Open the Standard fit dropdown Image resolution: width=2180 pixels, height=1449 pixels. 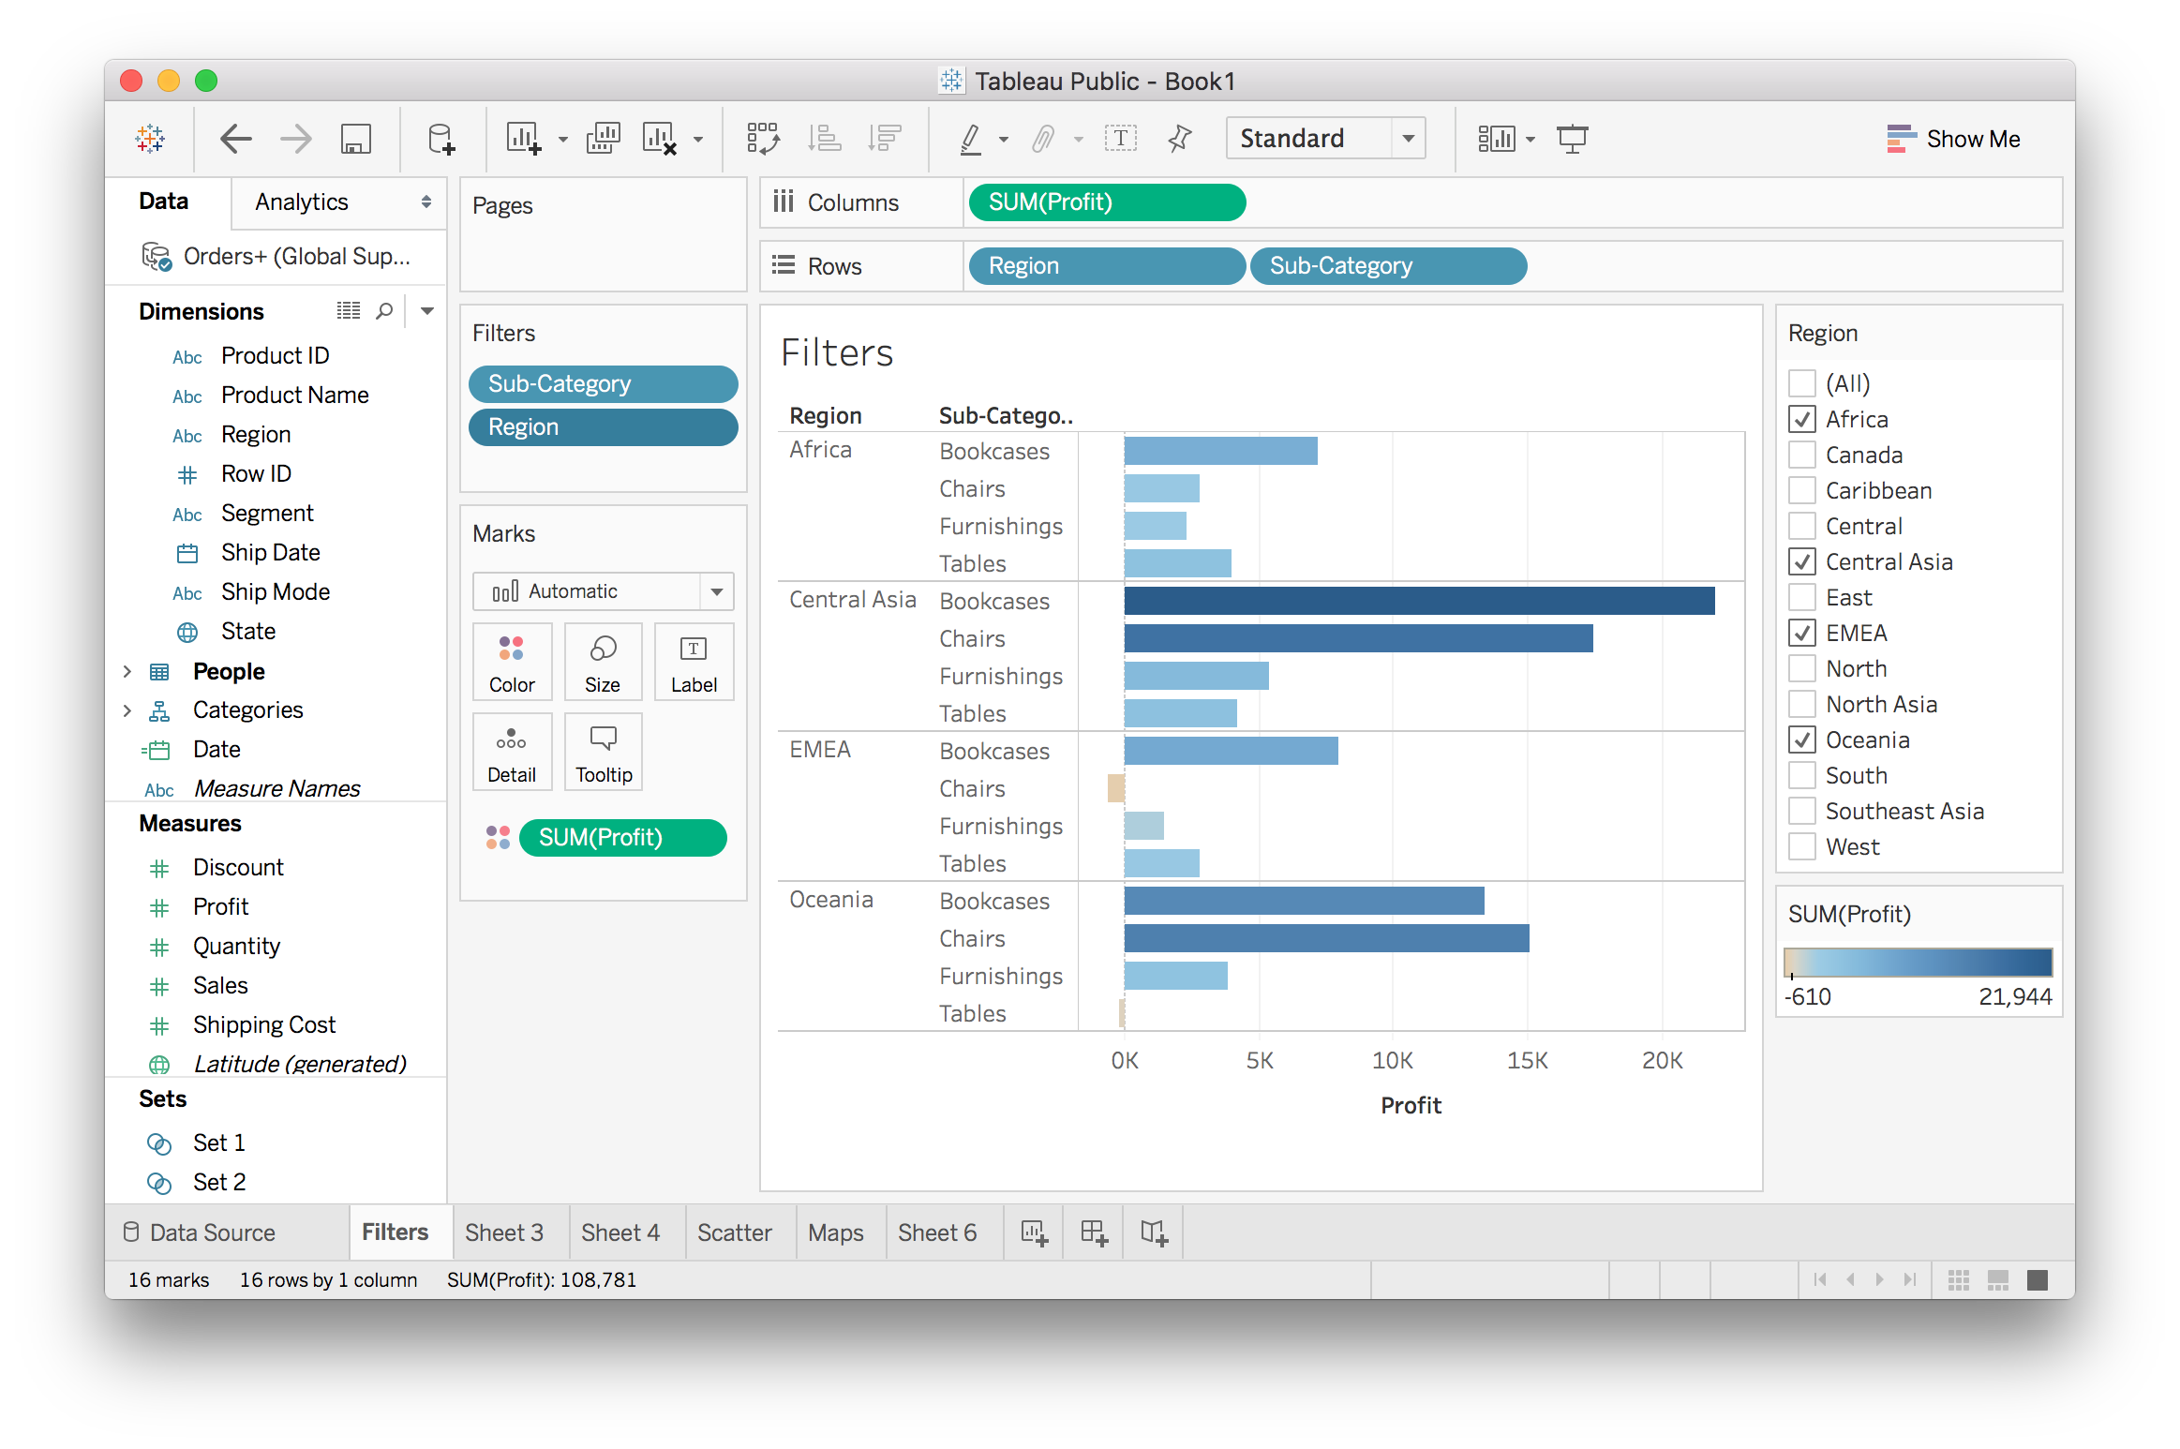click(x=1325, y=139)
